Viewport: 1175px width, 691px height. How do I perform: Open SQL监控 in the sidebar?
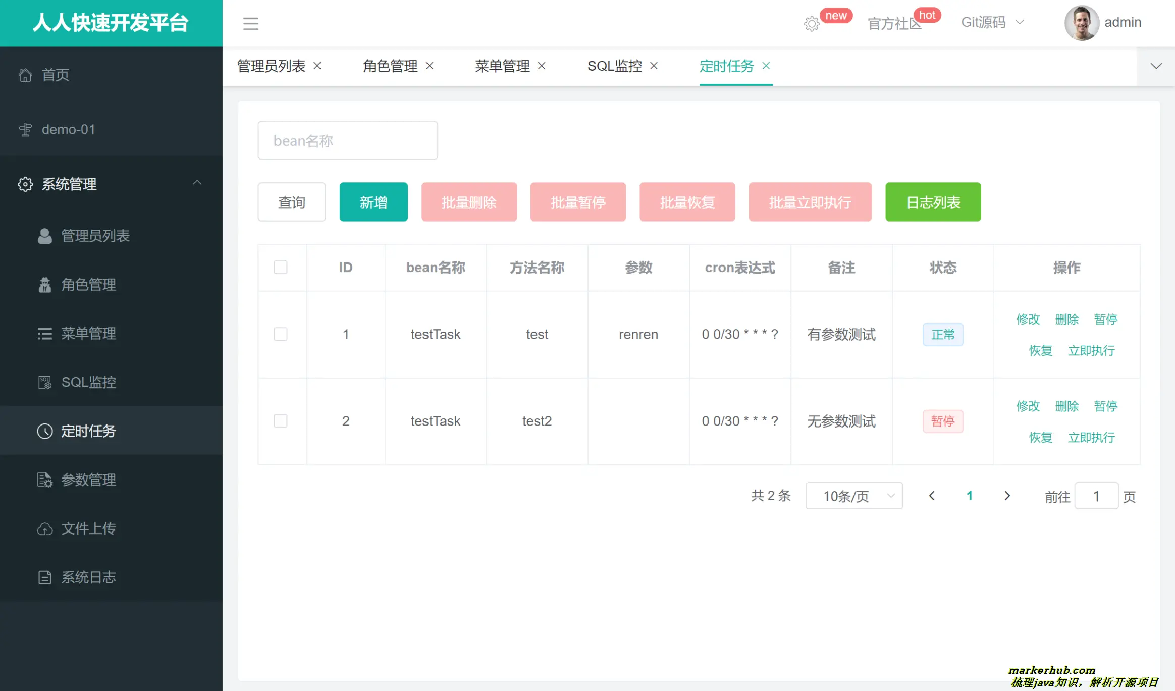coord(89,382)
